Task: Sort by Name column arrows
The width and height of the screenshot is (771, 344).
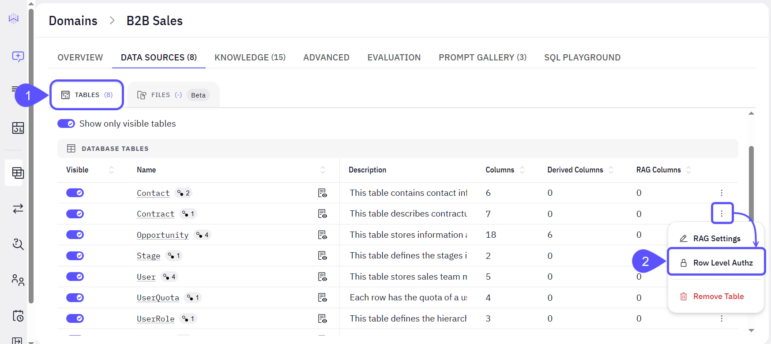Action: pos(323,170)
